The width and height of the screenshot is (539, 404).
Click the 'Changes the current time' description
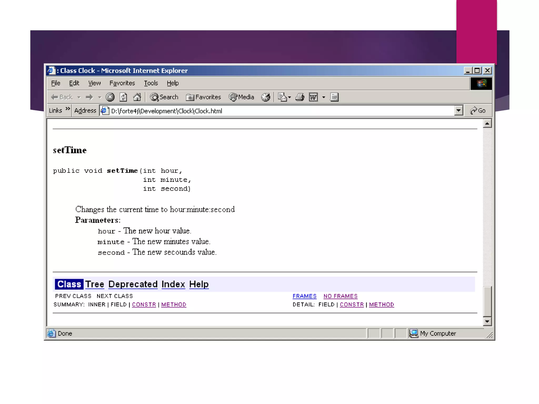[x=155, y=209]
